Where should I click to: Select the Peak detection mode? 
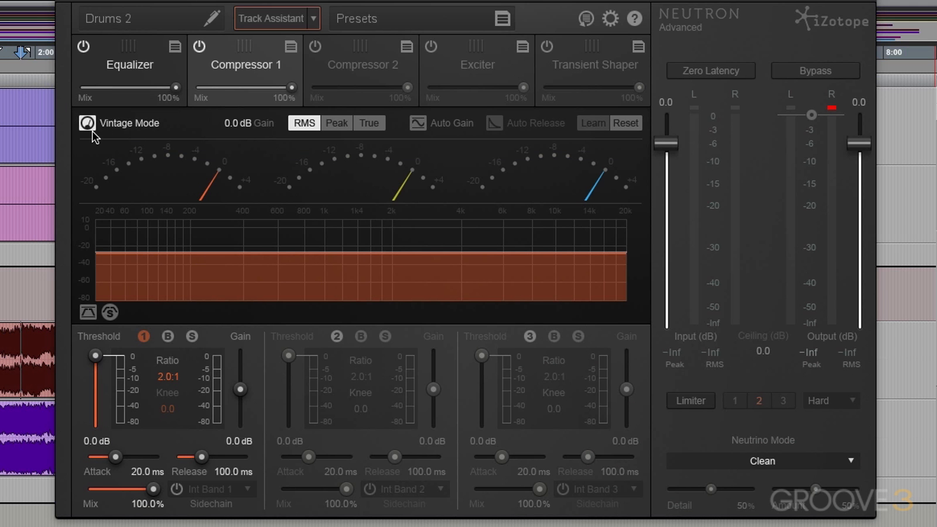337,123
